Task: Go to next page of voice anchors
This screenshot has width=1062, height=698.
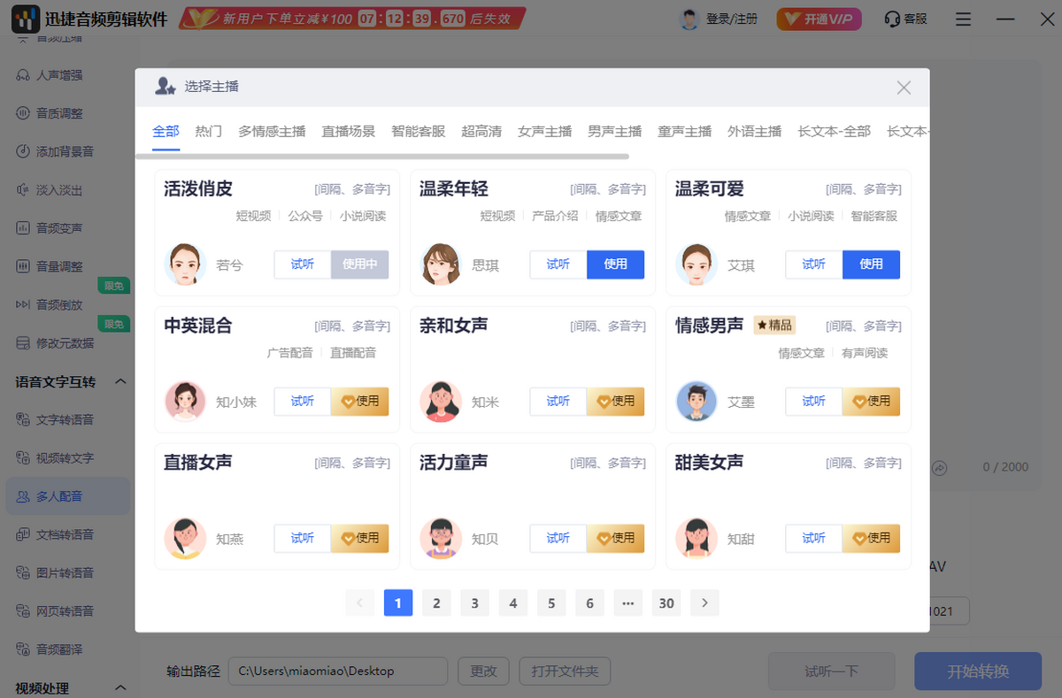Action: 704,603
